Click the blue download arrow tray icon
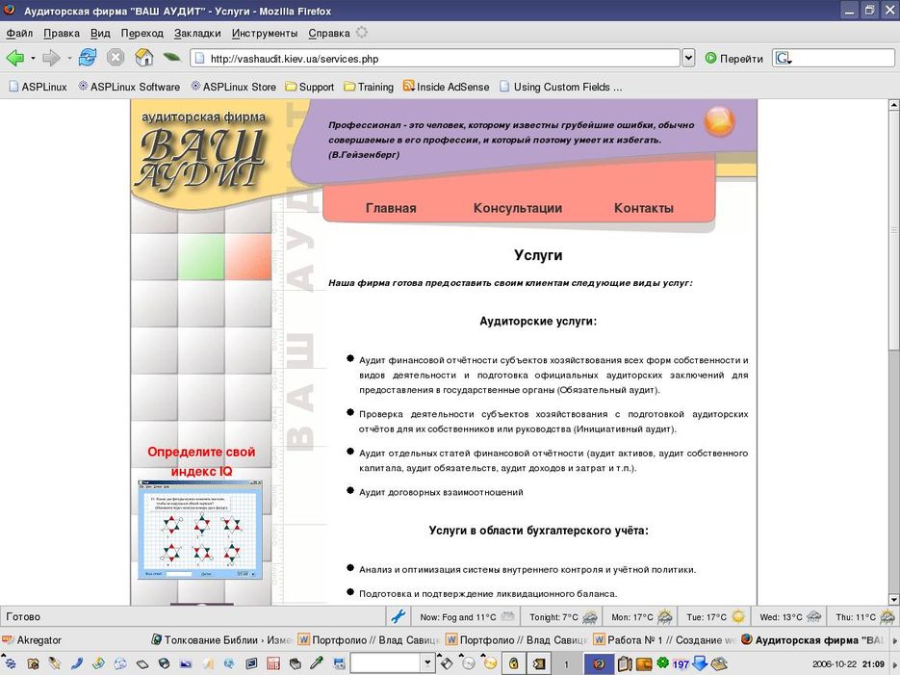 (699, 662)
